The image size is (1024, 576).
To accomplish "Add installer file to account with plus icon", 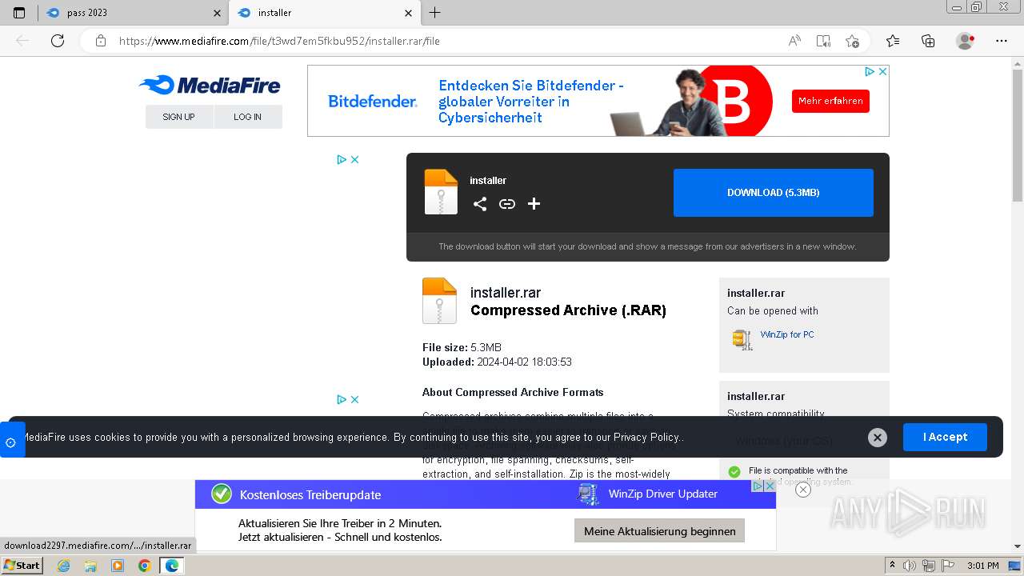I will (534, 204).
